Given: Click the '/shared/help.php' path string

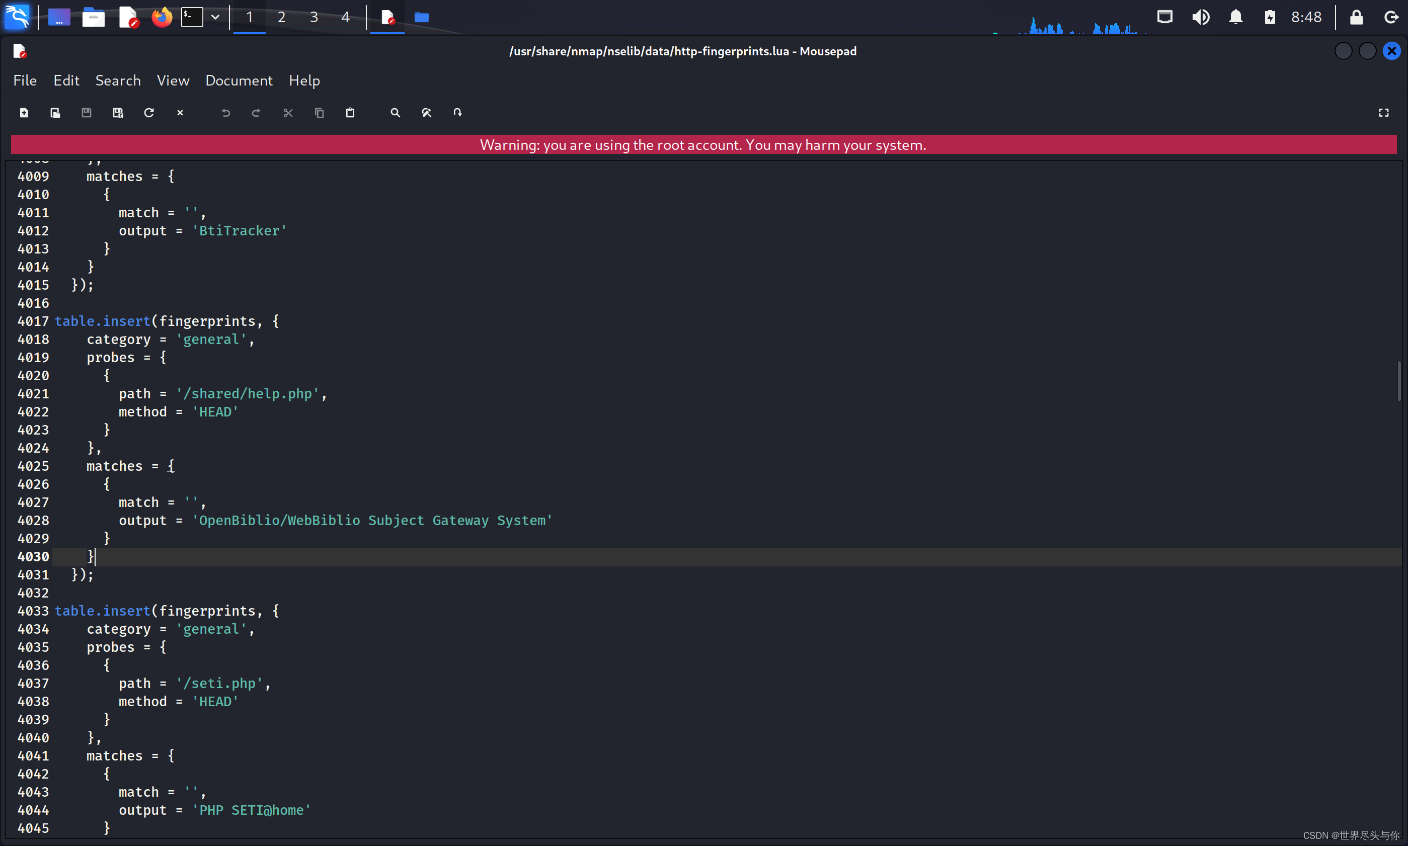Looking at the screenshot, I should (248, 393).
